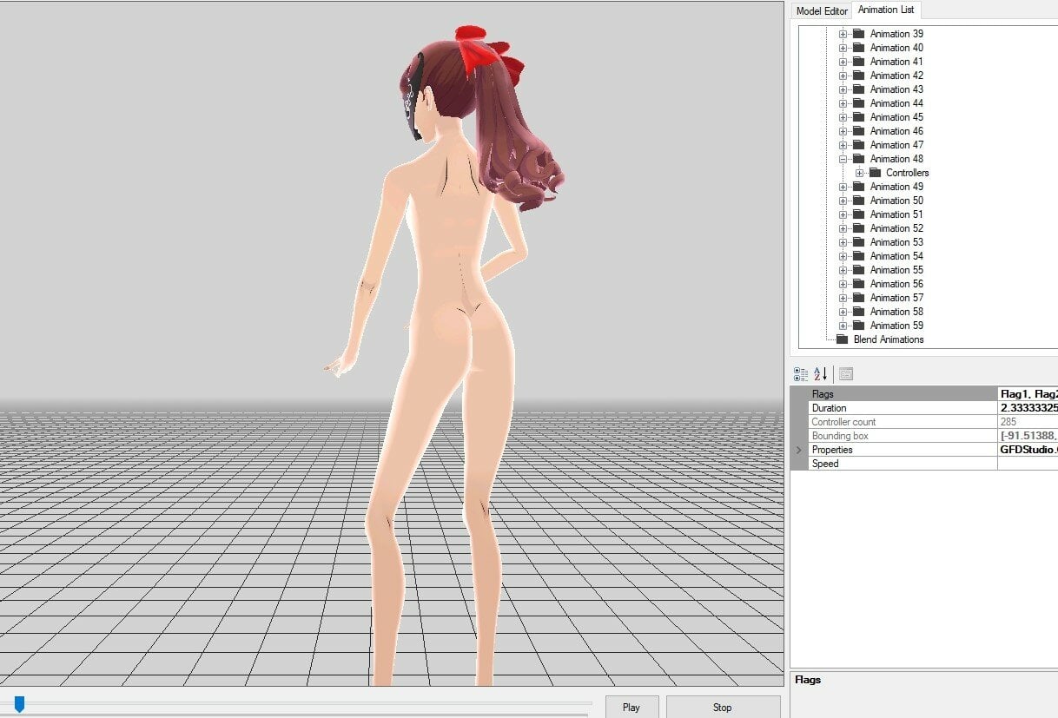
Task: Click the Animation 58 folder icon
Action: point(858,312)
